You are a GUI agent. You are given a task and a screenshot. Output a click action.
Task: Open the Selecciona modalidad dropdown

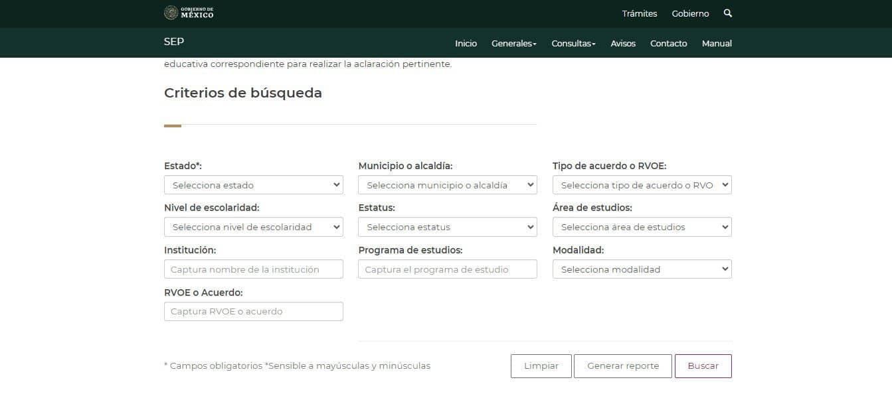642,269
